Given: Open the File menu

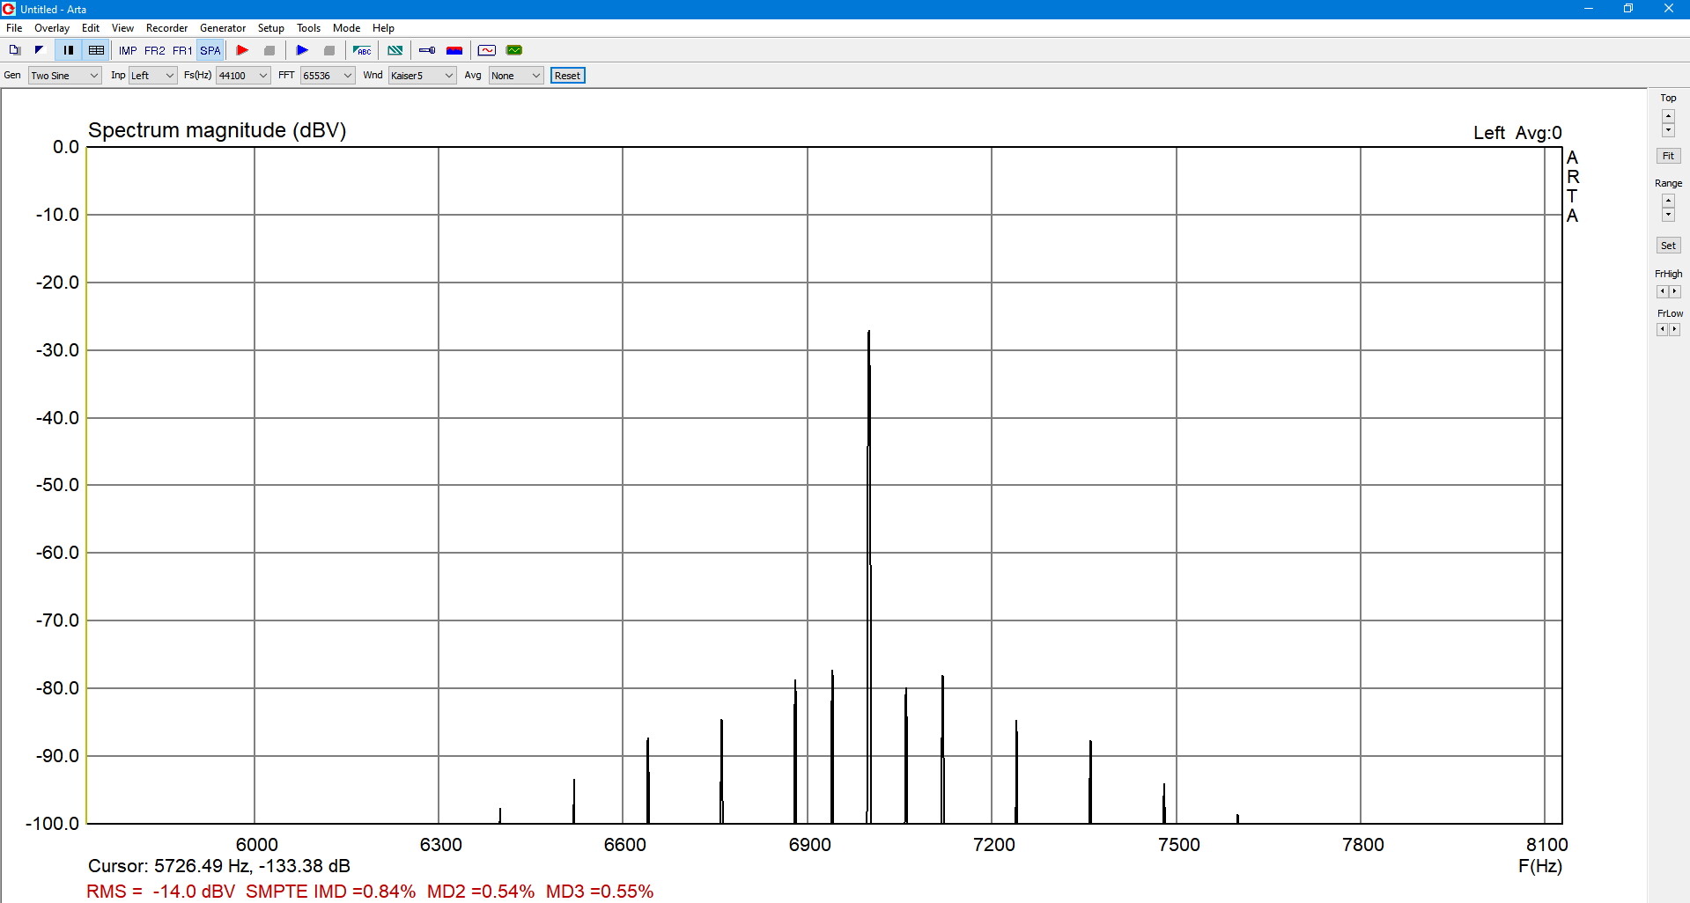Looking at the screenshot, I should pos(14,28).
